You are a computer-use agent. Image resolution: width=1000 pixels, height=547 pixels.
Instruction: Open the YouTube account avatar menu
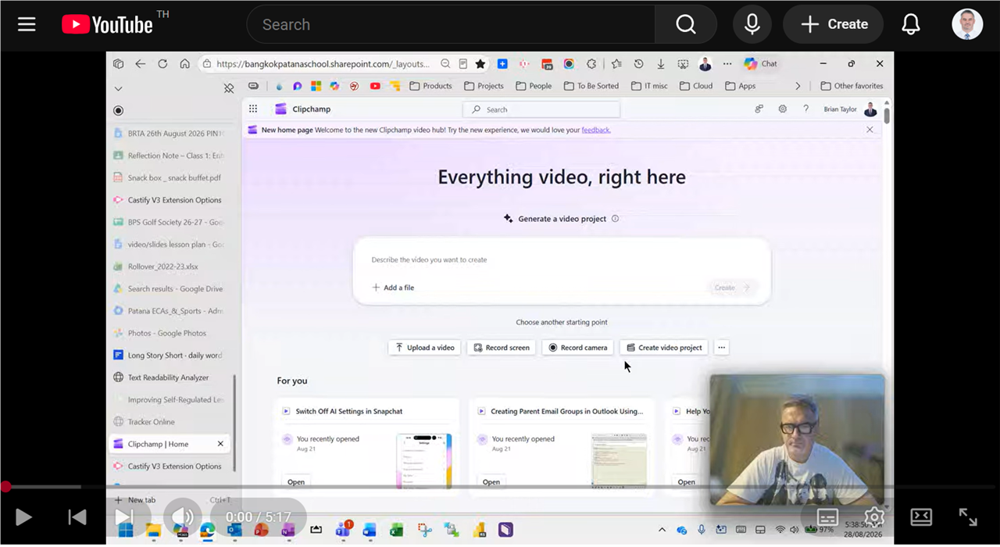click(967, 24)
